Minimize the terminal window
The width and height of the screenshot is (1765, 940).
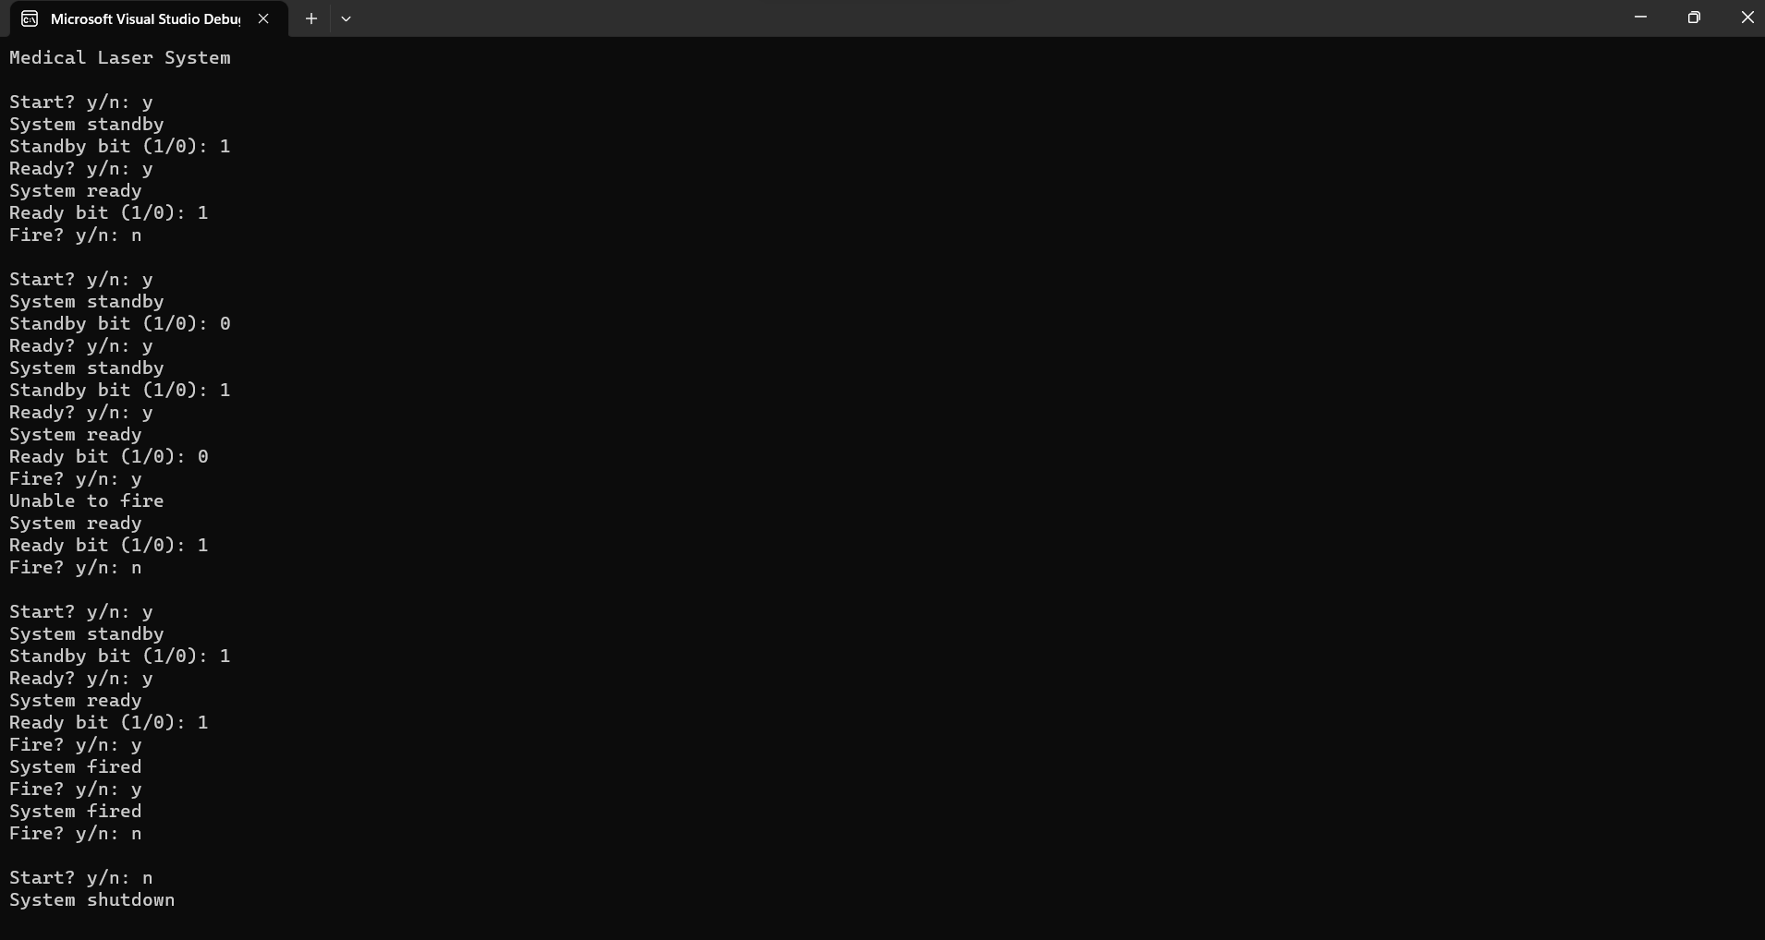pos(1640,18)
